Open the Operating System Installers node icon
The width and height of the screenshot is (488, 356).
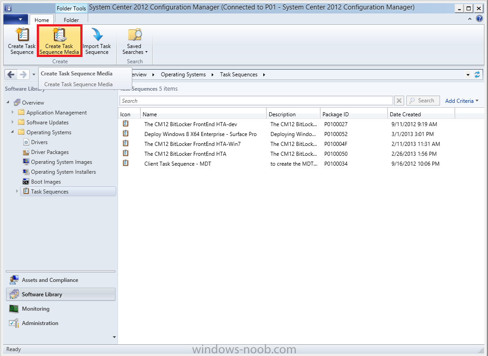pyautogui.click(x=26, y=171)
